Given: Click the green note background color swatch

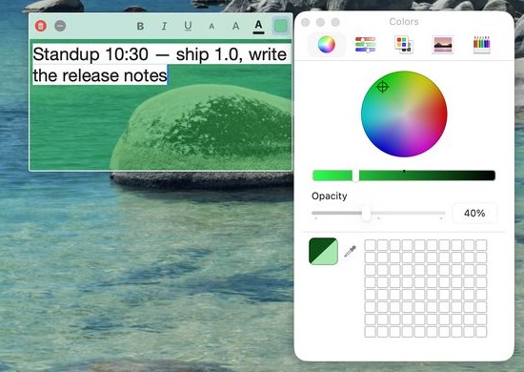Looking at the screenshot, I should tap(281, 26).
